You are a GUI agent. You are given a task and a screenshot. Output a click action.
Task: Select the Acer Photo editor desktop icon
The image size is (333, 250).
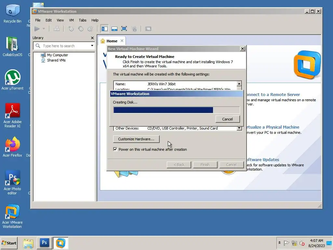click(13, 183)
